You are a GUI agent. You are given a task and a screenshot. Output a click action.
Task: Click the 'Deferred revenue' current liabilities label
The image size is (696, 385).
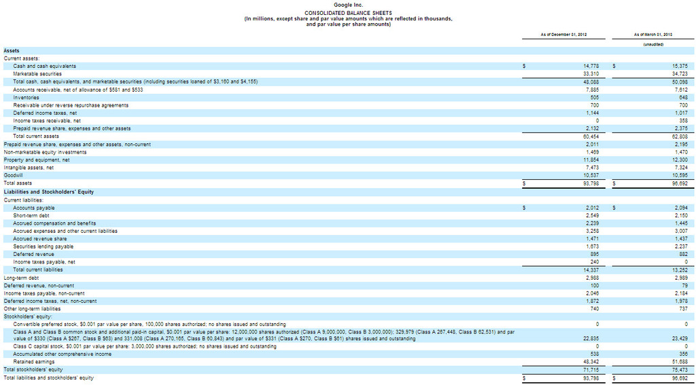pos(33,254)
